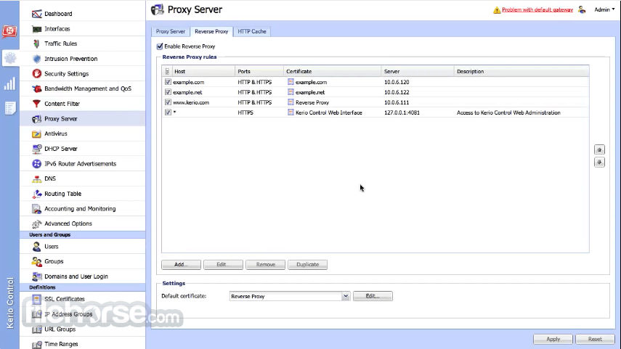Viewport: 621px width, 349px height.
Task: Click the red Kerio logo icon in left strip
Action: click(x=9, y=31)
